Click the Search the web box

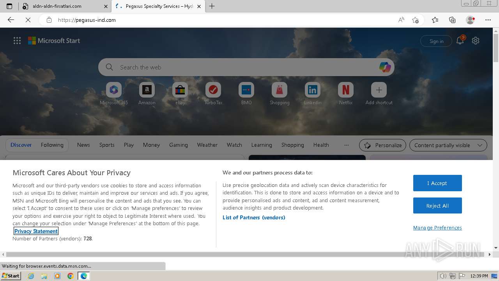click(246, 67)
